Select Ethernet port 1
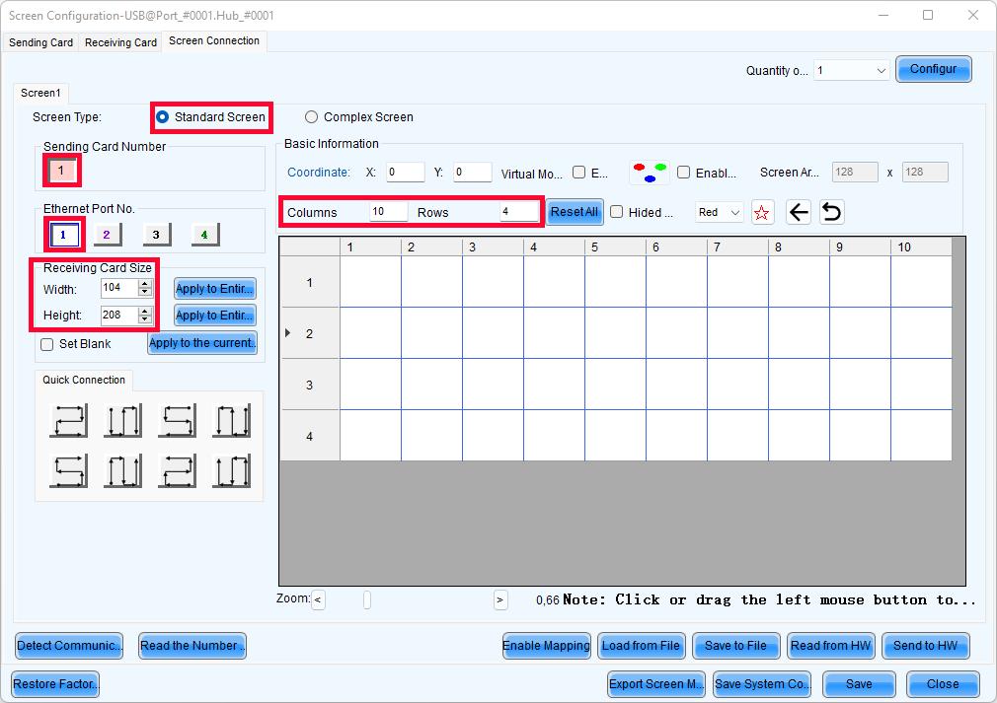This screenshot has width=997, height=703. point(63,235)
